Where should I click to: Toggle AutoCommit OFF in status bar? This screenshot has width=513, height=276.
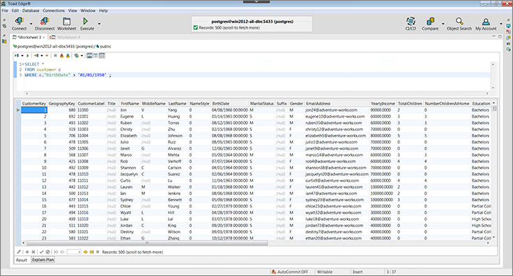click(289, 272)
